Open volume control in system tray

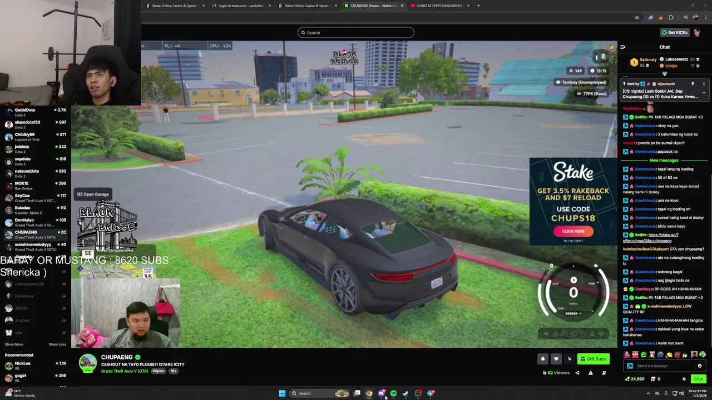682,393
